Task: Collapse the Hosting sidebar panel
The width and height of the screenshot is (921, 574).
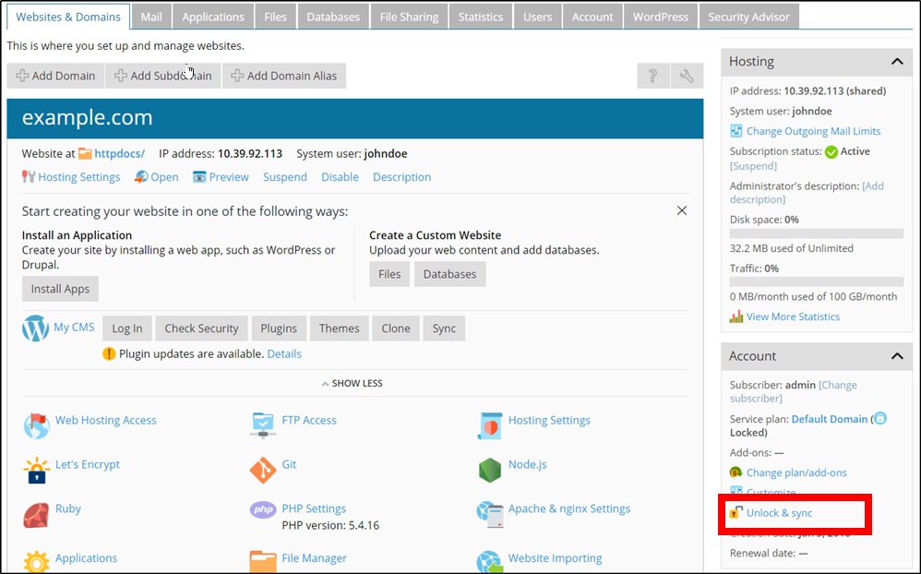Action: [x=896, y=62]
